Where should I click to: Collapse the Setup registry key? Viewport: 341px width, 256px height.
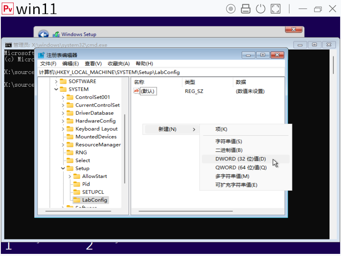63,168
